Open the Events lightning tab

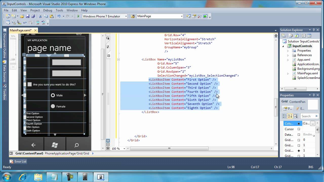point(300,108)
